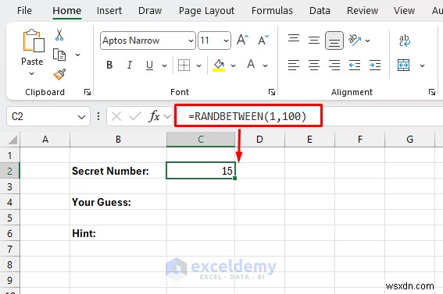The width and height of the screenshot is (443, 294).
Task: Switch to the View tab
Action: coord(404,11)
